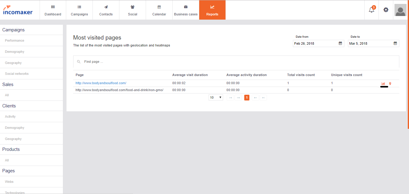
Task: Click the heatmap chart icon for bodyandsoulfood.com
Action: tap(383, 84)
